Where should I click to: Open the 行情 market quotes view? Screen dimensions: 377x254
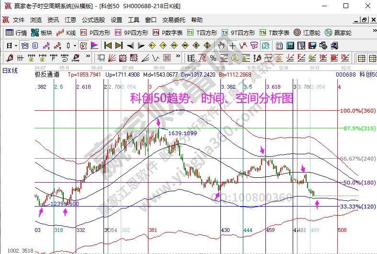[x=16, y=33]
